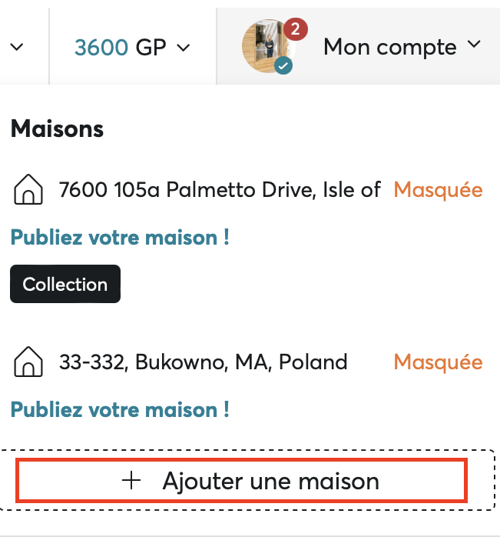Click the Maisons section heading
This screenshot has height=537, width=500.
pos(57,128)
